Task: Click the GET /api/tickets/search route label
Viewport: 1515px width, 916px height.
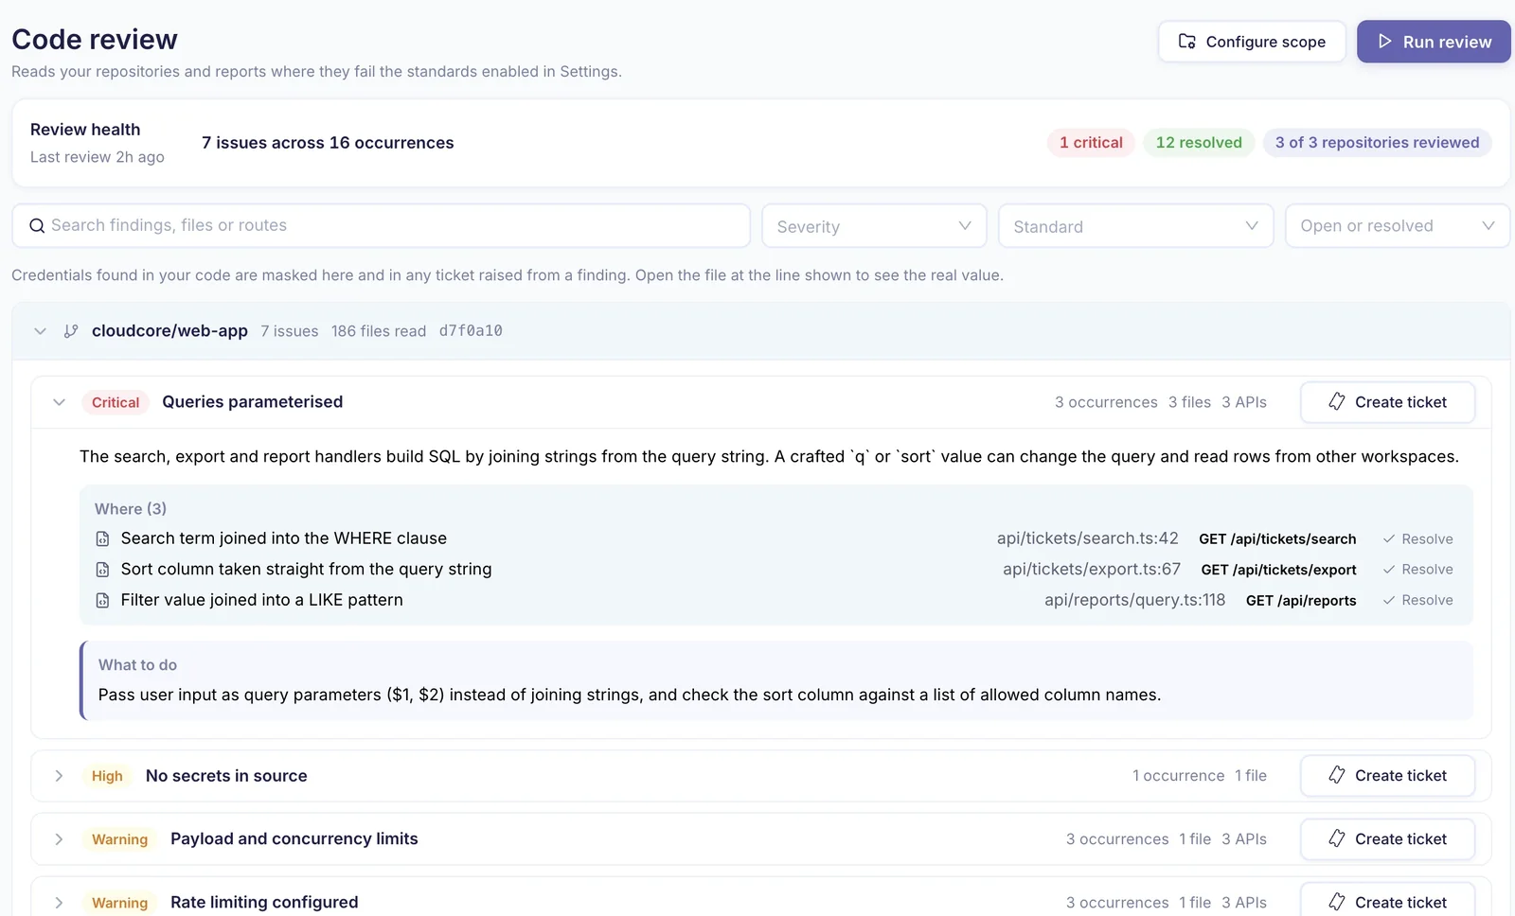Action: 1277,539
